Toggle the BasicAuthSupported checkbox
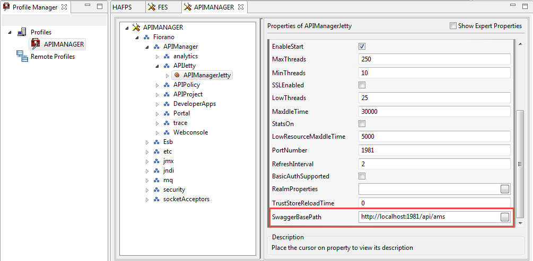The image size is (533, 261). [x=362, y=176]
